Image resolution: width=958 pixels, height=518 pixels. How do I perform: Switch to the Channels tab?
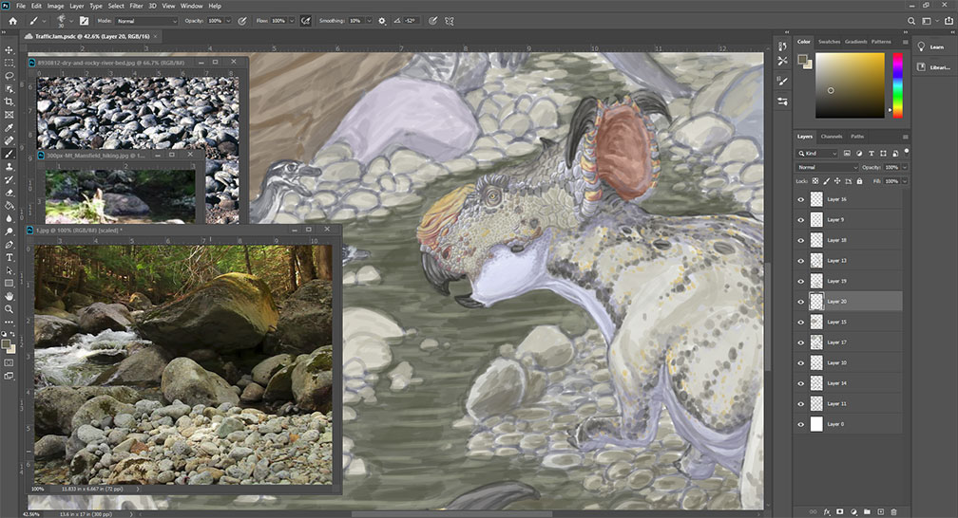coord(831,137)
